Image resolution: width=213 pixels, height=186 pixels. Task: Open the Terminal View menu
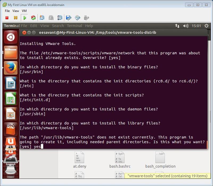pos(44,26)
